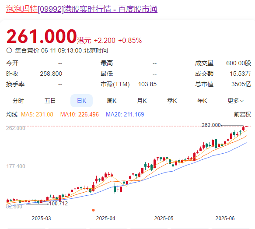Screen dimensions: 255x229
Task: Select the 季K chart tab
Action: (x=172, y=101)
